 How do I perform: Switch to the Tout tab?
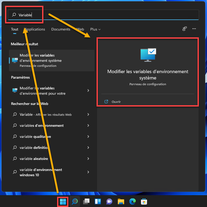point(14,29)
